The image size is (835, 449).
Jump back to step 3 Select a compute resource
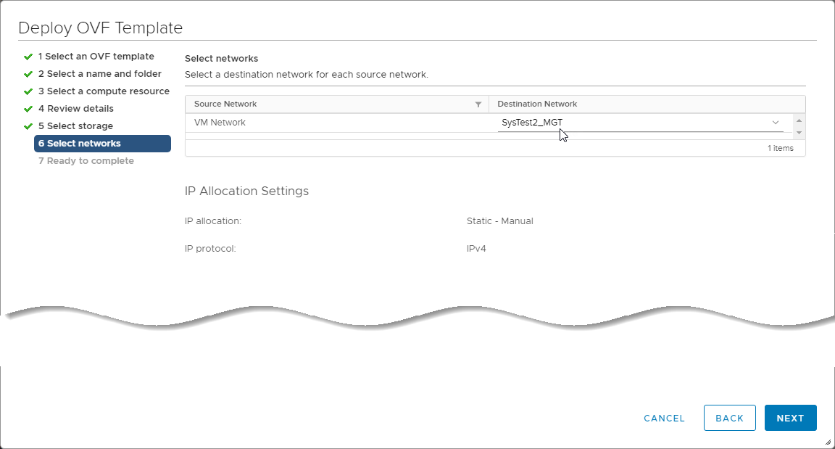tap(104, 91)
